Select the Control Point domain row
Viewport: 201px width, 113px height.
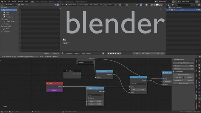[9, 22]
